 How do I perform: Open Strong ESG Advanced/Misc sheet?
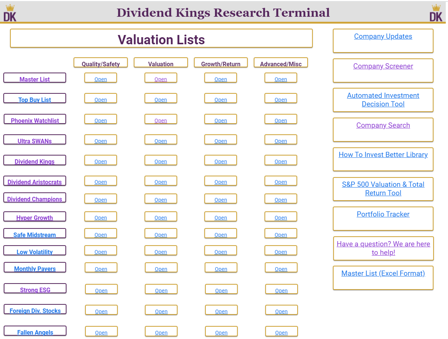[x=281, y=291]
